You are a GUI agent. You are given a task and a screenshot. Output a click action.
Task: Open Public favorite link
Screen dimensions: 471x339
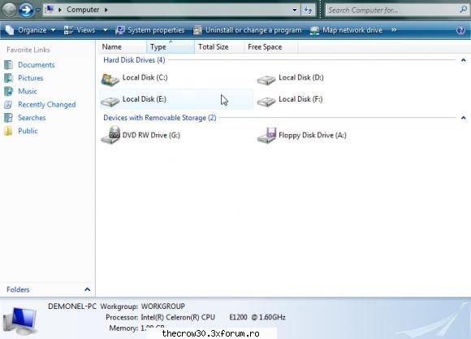(x=28, y=131)
